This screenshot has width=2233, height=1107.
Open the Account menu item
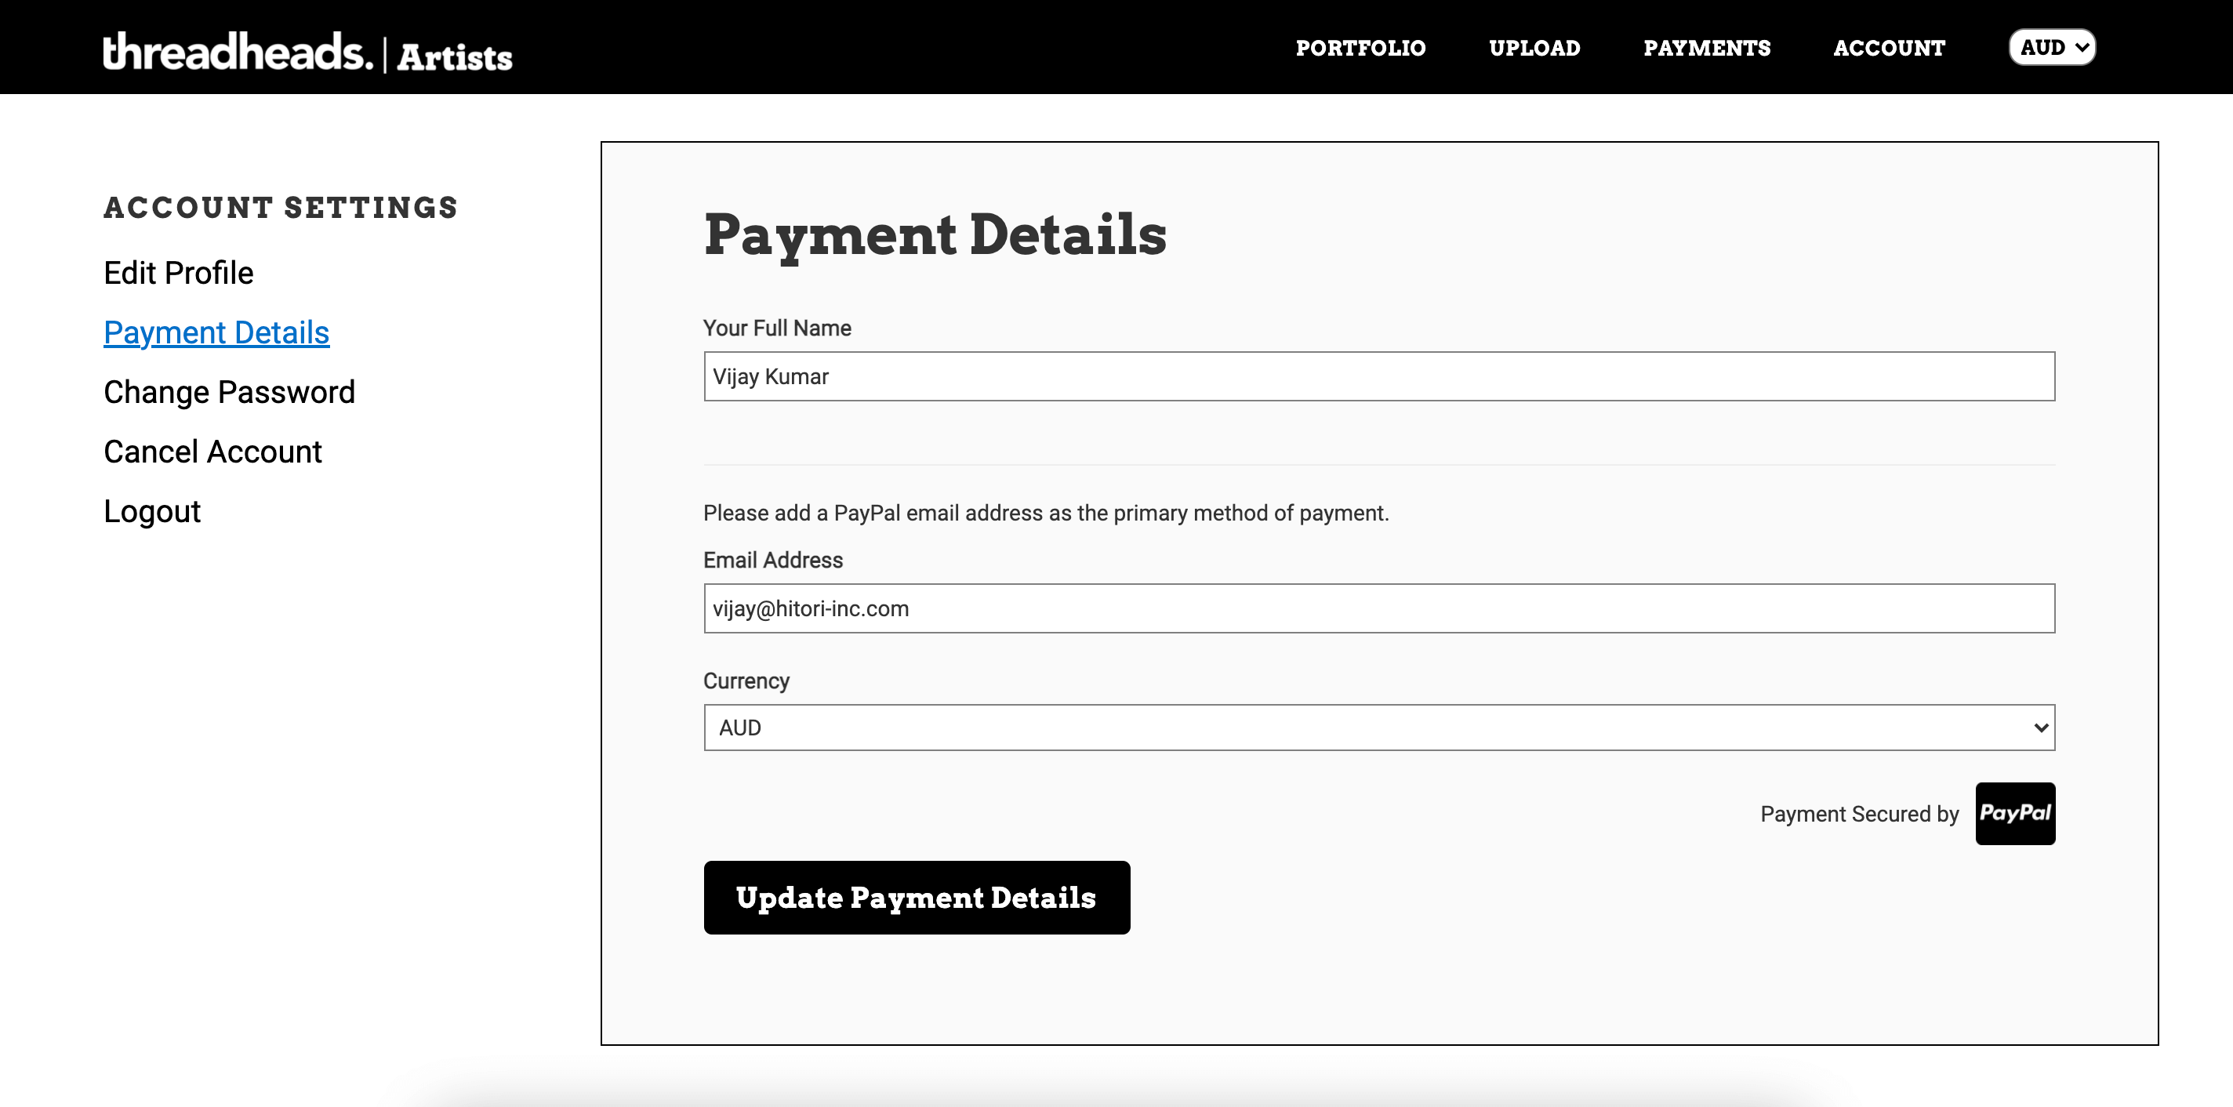click(1889, 48)
